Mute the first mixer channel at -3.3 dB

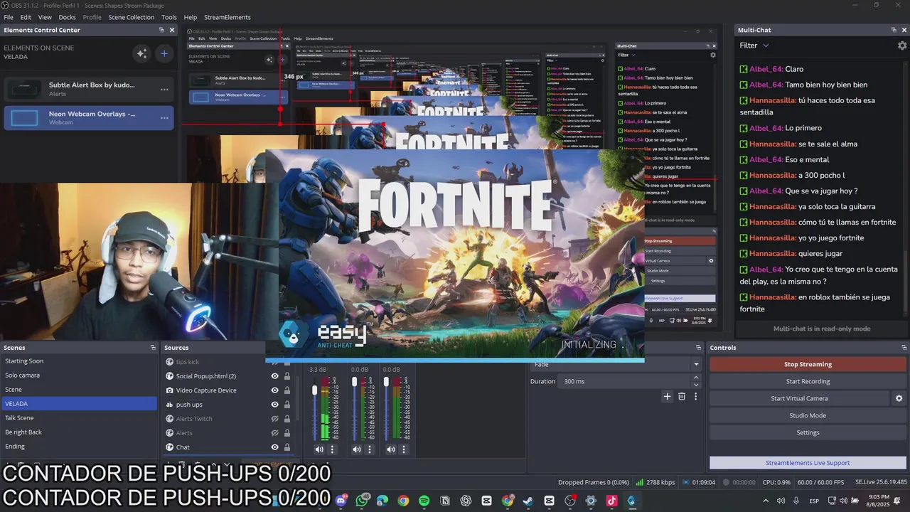pyautogui.click(x=318, y=449)
